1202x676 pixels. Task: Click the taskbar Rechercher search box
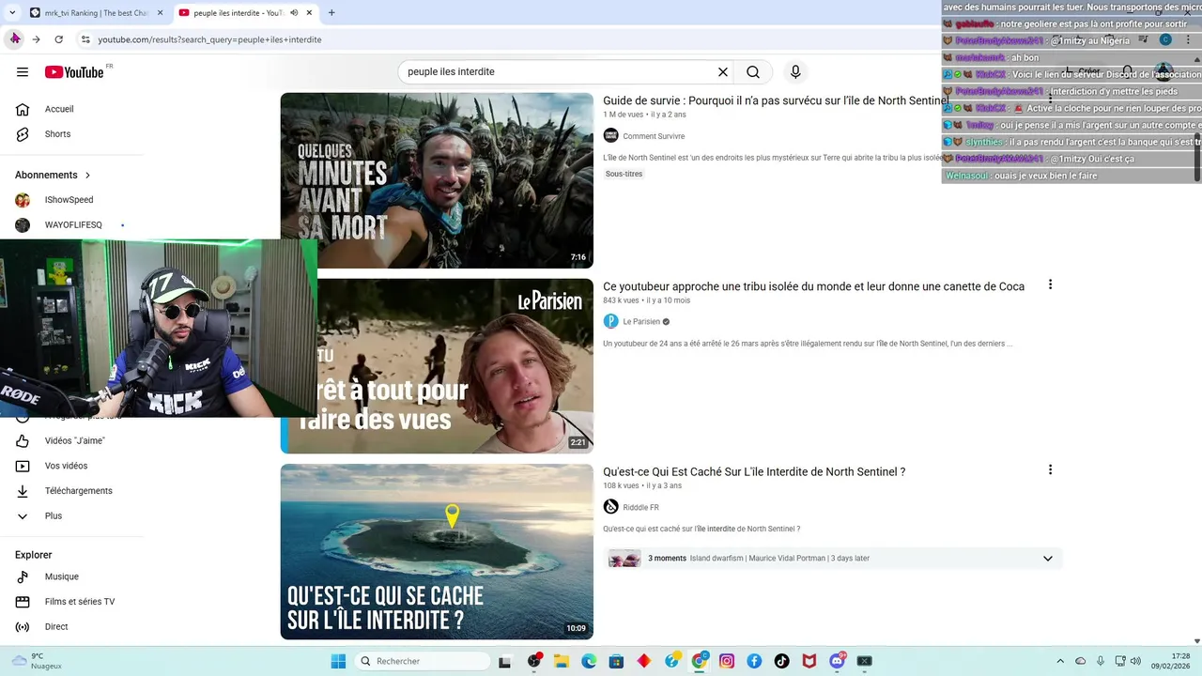(x=421, y=661)
